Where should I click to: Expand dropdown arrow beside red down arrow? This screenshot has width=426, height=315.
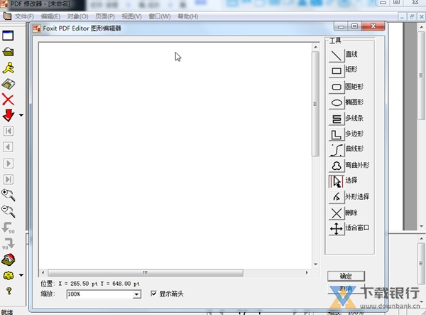21,115
